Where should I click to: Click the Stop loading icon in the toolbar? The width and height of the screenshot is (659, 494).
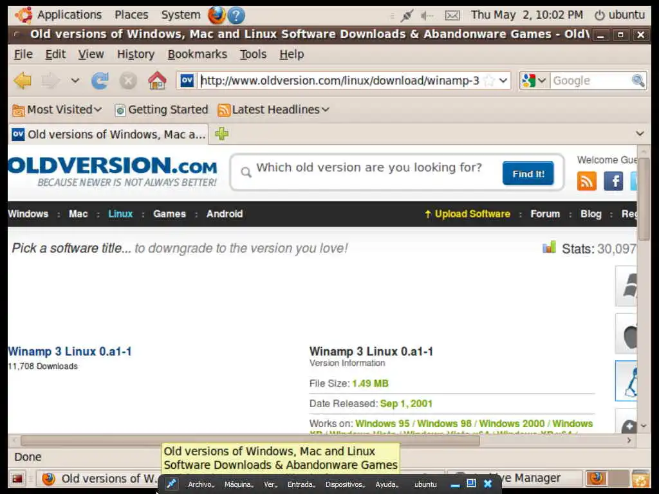pyautogui.click(x=128, y=80)
